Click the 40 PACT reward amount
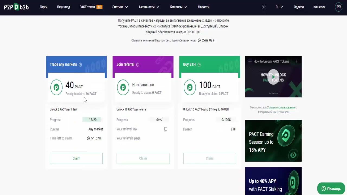The width and height of the screenshot is (347, 195). coord(74,85)
